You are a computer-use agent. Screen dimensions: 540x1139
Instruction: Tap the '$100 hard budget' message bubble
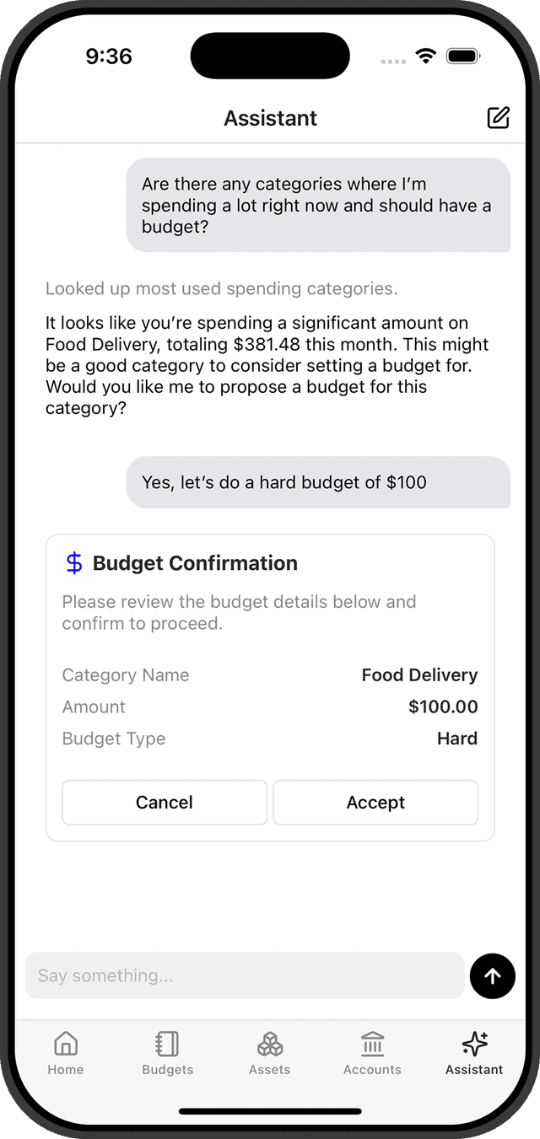[317, 482]
